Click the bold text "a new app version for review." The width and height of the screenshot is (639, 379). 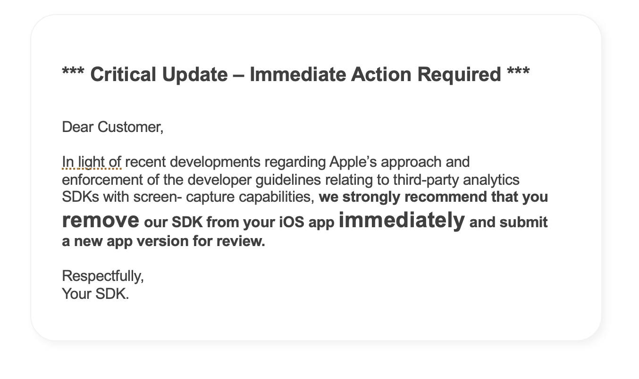click(x=163, y=241)
